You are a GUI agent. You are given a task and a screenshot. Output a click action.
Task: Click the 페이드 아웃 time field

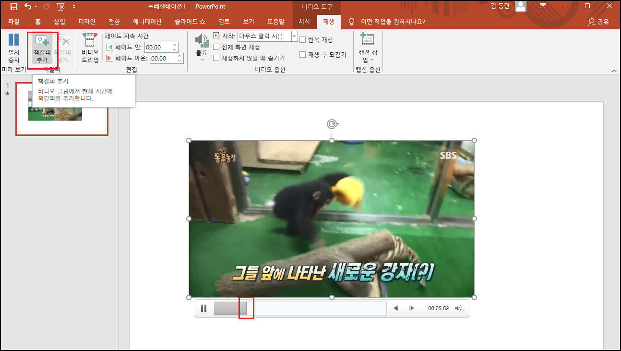[163, 58]
